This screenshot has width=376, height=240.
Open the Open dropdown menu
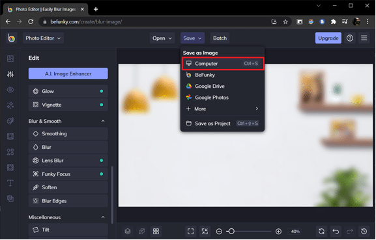162,38
